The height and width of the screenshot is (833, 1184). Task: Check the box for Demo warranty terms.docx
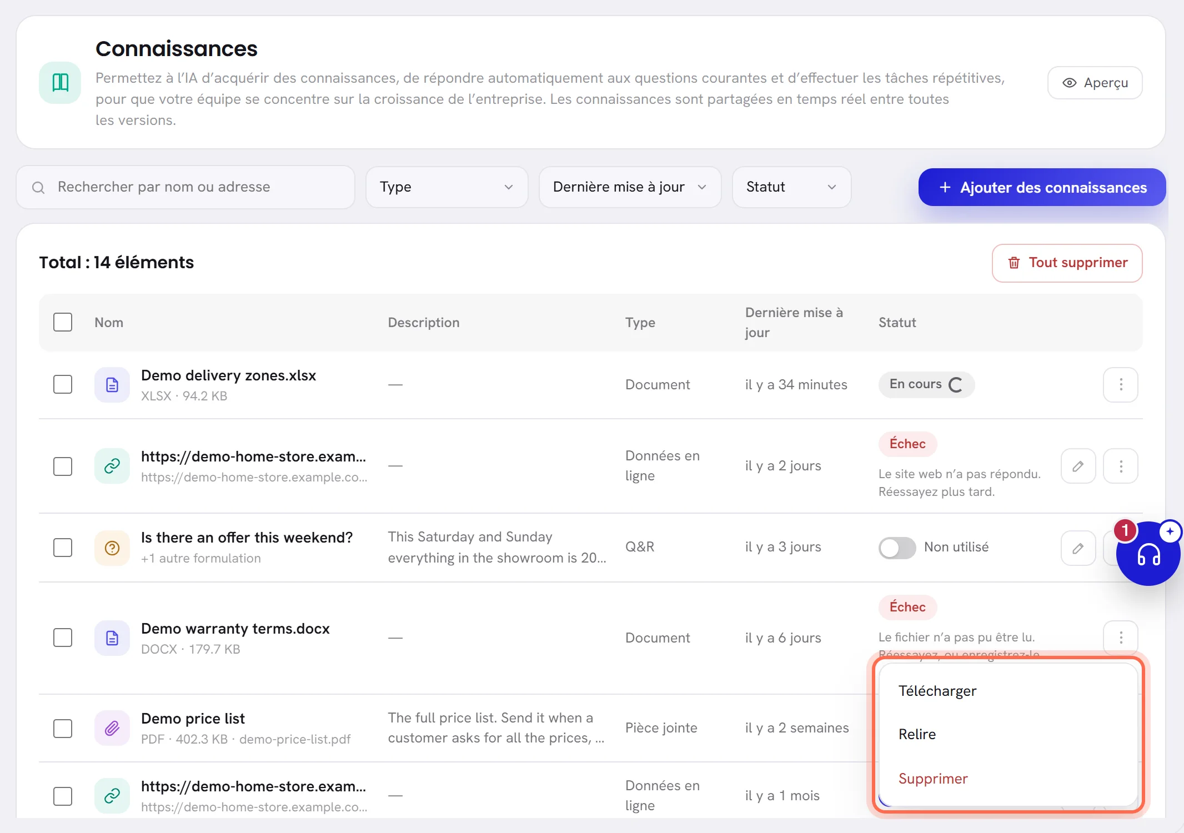click(x=63, y=638)
